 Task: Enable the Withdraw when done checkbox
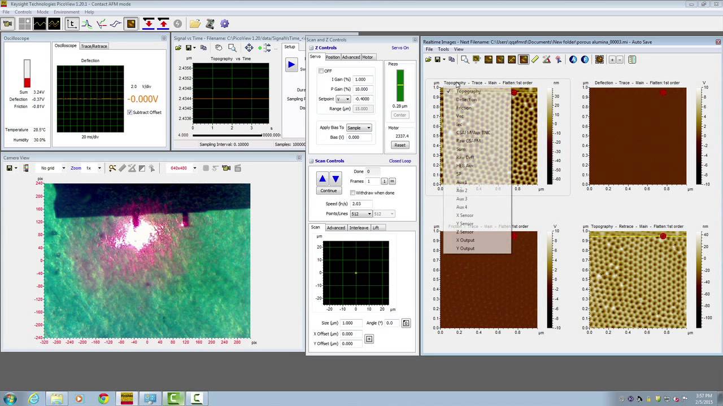point(352,193)
